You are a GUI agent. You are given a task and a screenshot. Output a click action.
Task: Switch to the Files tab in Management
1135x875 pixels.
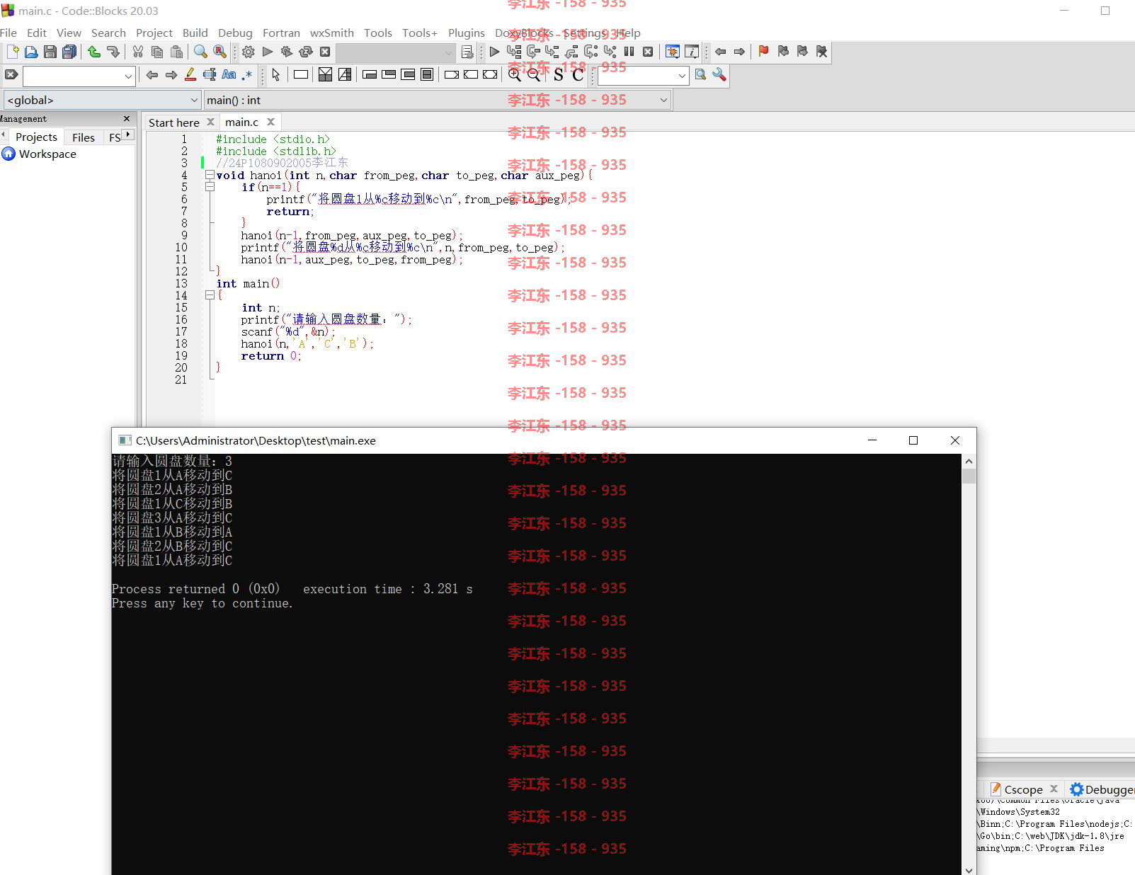[x=84, y=137]
